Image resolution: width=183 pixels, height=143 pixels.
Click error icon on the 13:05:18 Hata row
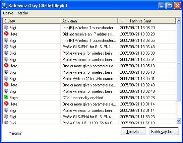[x=6, y=65]
